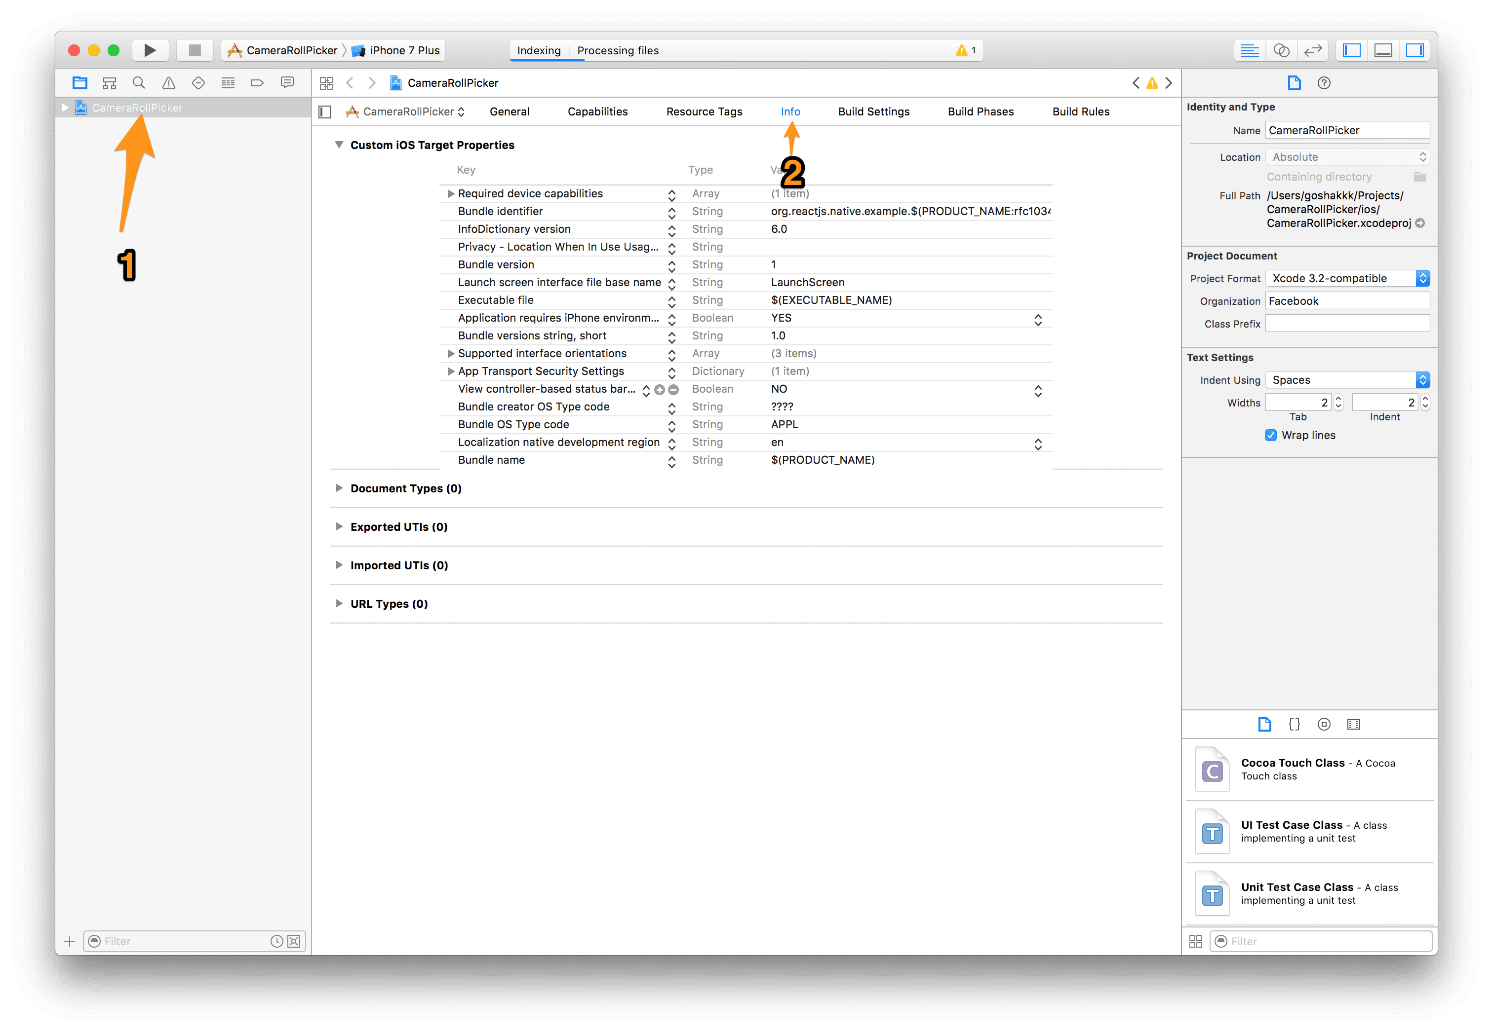
Task: Open the Media library
Action: 1354,724
